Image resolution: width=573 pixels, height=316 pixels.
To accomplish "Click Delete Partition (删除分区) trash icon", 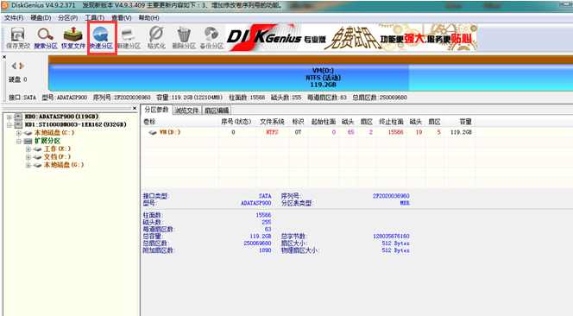I will coord(184,38).
